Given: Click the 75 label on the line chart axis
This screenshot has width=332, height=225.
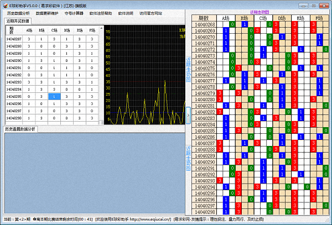Looking at the screenshot, I should click(108, 32).
